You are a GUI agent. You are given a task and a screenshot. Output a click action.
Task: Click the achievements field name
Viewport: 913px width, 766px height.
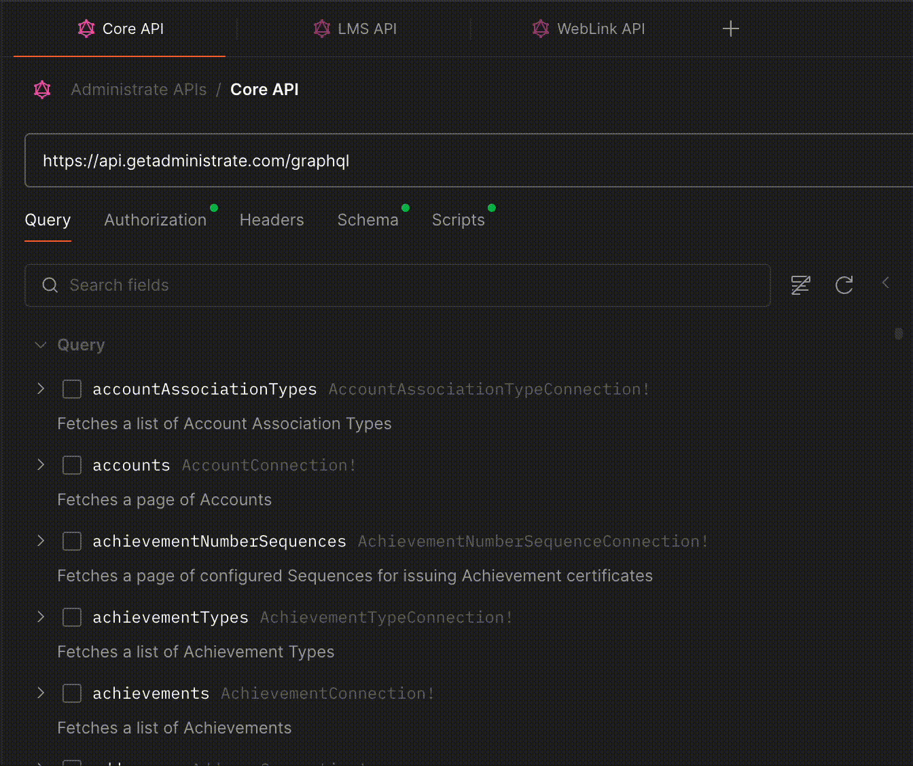(151, 693)
